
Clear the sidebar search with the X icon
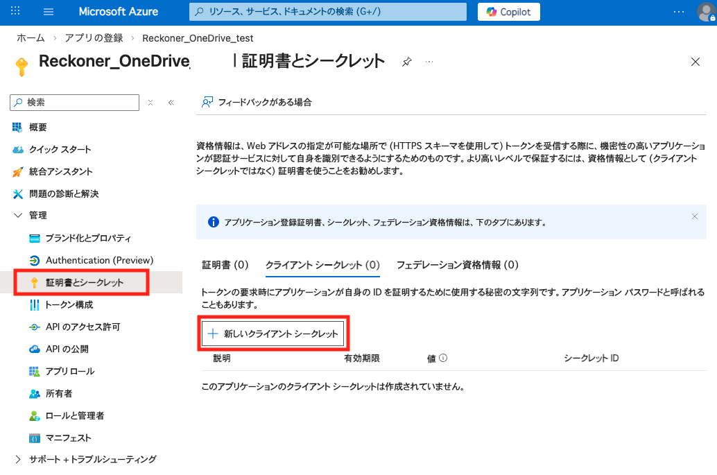150,103
